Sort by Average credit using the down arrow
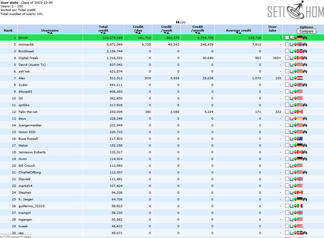Viewport: 324px width, 238px height. [x=237, y=33]
